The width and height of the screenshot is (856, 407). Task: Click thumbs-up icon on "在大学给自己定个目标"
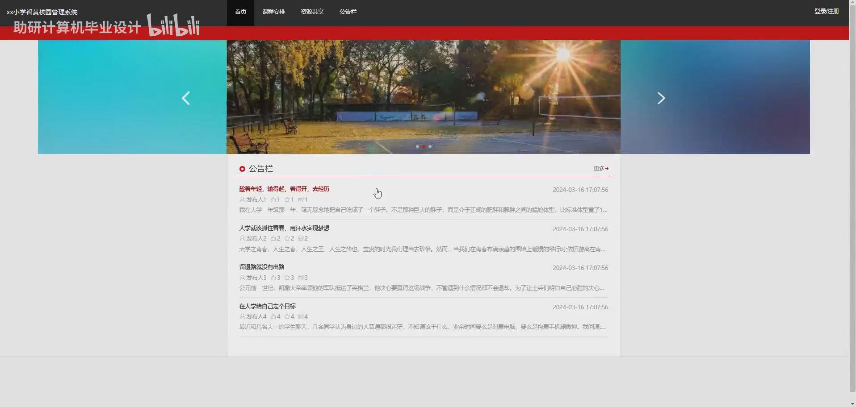coord(274,316)
